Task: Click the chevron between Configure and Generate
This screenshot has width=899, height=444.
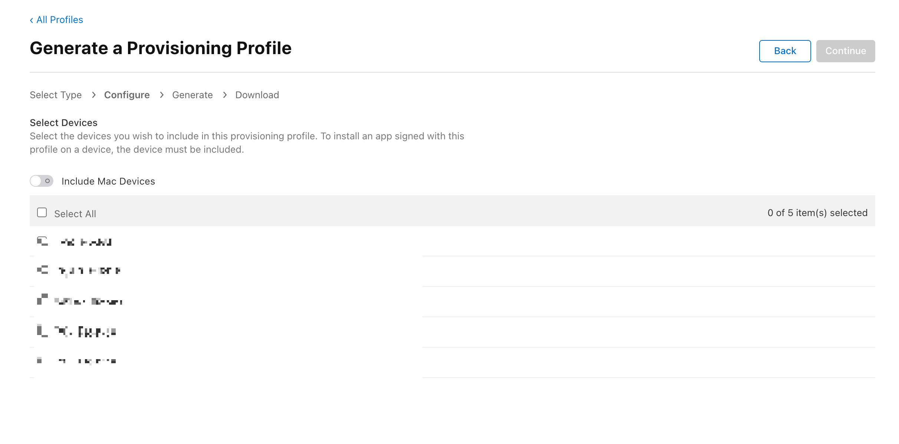Action: click(162, 95)
